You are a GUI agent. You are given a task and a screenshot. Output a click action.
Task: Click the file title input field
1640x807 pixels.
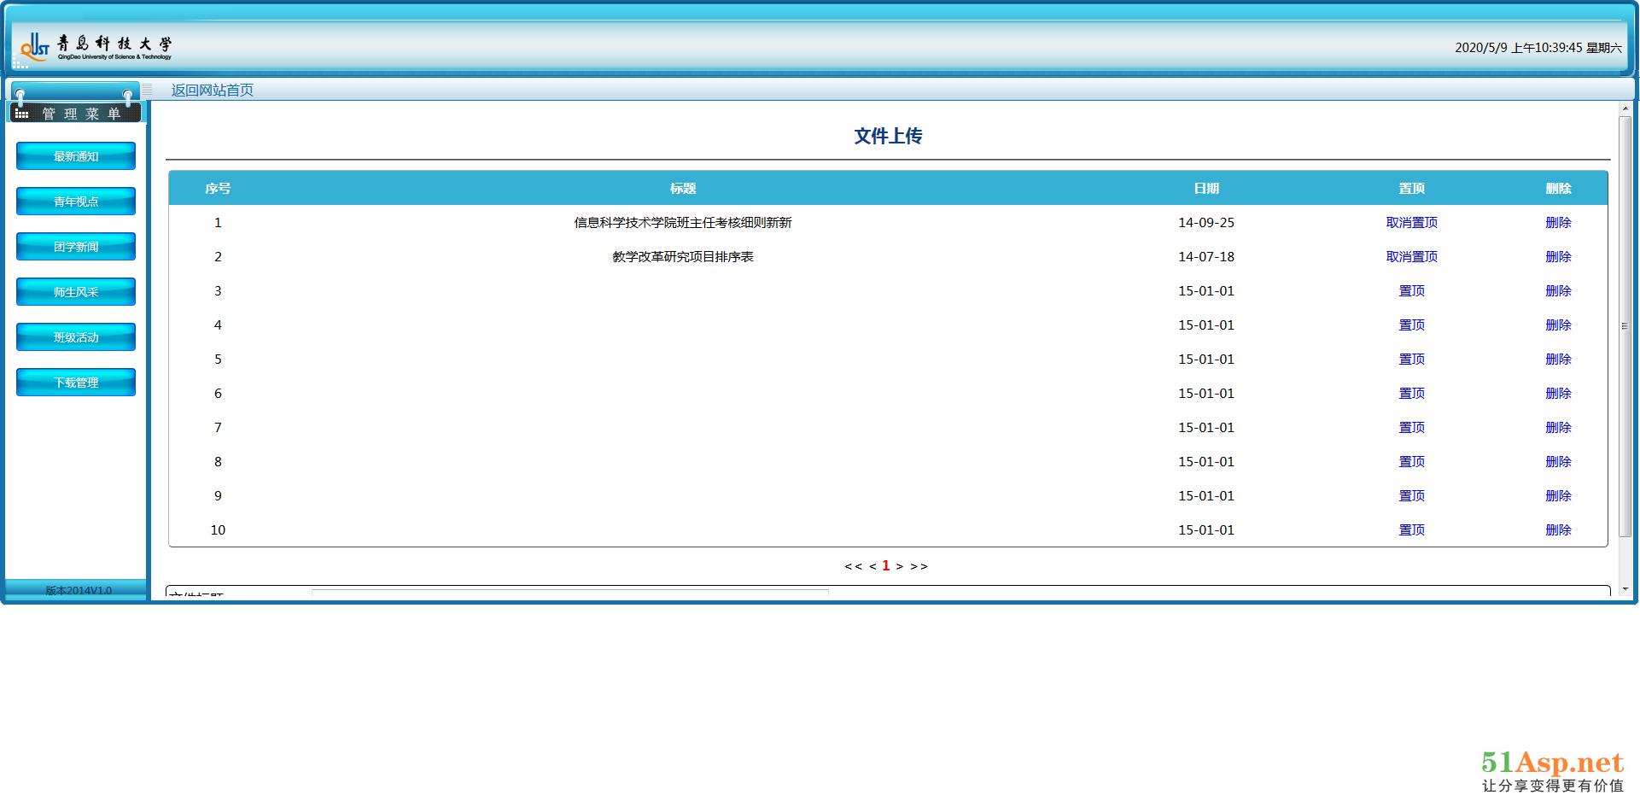click(569, 593)
